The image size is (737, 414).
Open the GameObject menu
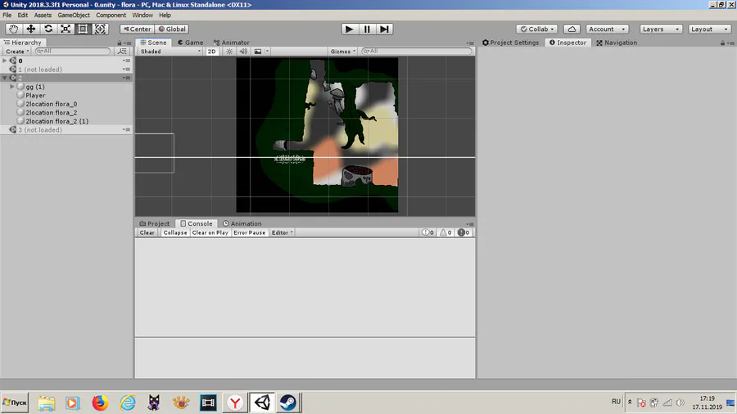click(x=74, y=15)
